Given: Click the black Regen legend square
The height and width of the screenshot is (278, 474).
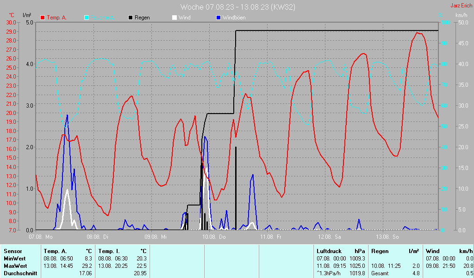Looking at the screenshot, I should 131,18.
